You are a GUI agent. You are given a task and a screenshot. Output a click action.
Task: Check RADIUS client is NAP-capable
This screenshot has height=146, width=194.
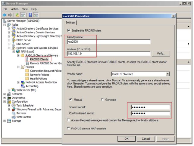pos(69,129)
